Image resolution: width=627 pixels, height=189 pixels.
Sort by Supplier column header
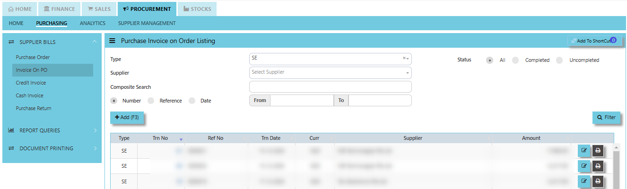click(413, 138)
